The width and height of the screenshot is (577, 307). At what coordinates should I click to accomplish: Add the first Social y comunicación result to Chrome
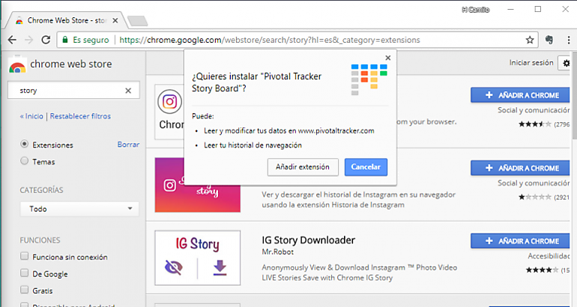click(x=520, y=95)
